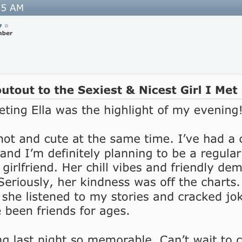Image resolution: width=242 pixels, height=242 pixels.
Task: Click the empty user info panel area
Action: point(121,52)
